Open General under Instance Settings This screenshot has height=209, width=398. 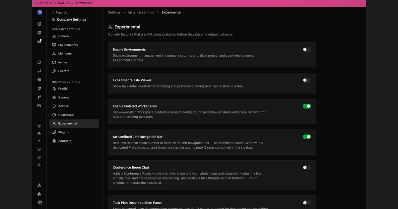click(74, 98)
